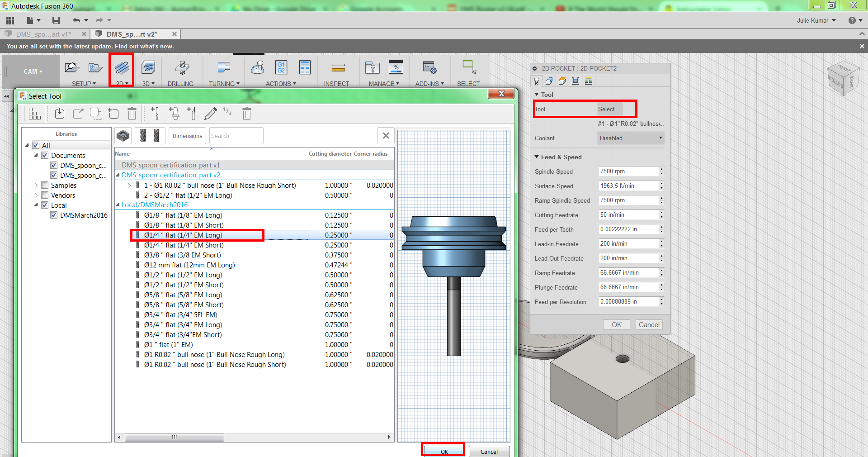Expand the Samples tree node

coord(36,185)
